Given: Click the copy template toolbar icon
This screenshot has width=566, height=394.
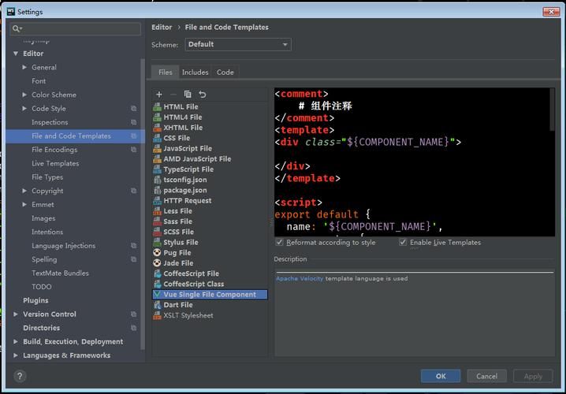Looking at the screenshot, I should click(x=188, y=95).
